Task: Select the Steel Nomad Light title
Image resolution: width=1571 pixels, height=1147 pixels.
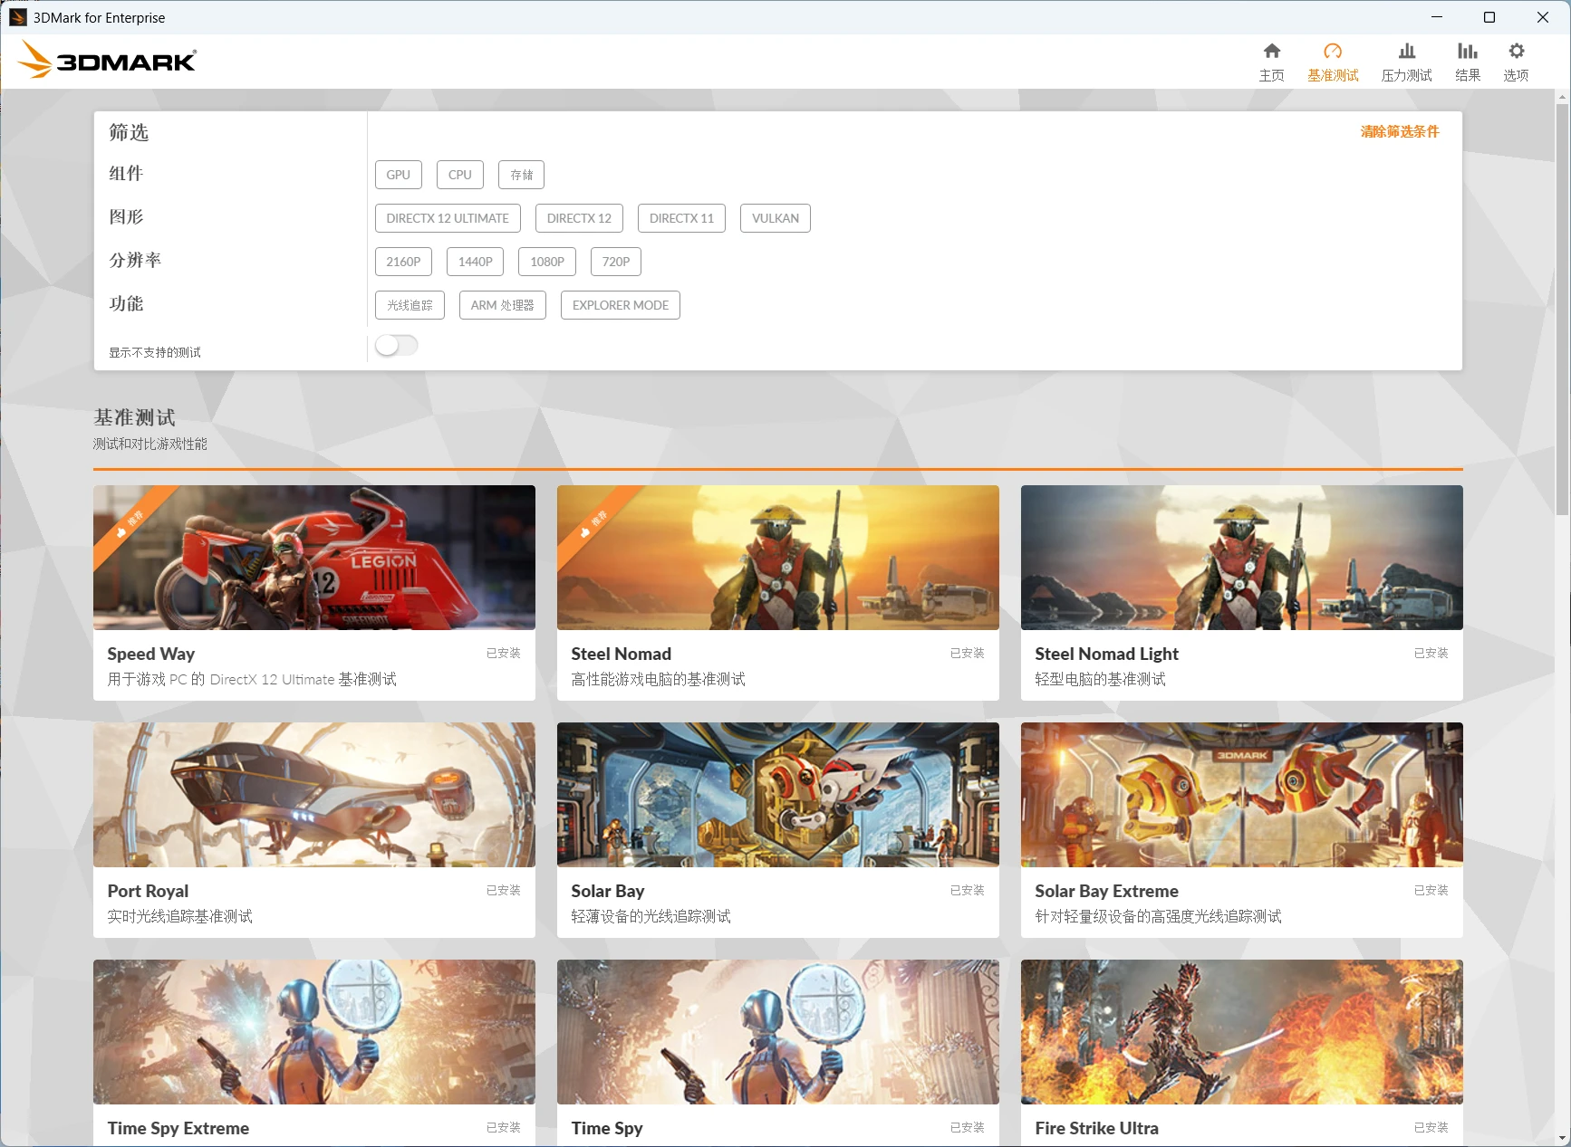Action: click(1107, 654)
